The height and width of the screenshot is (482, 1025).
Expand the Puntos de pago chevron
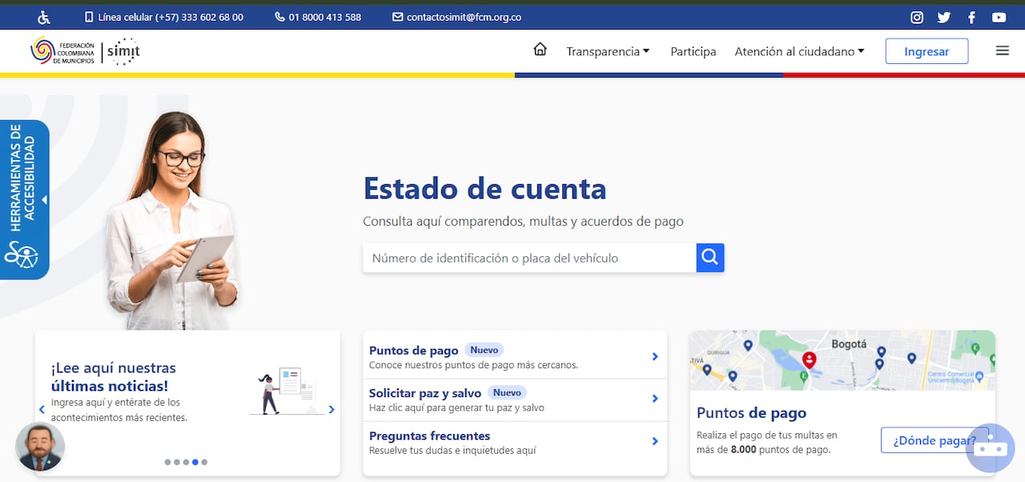click(655, 355)
